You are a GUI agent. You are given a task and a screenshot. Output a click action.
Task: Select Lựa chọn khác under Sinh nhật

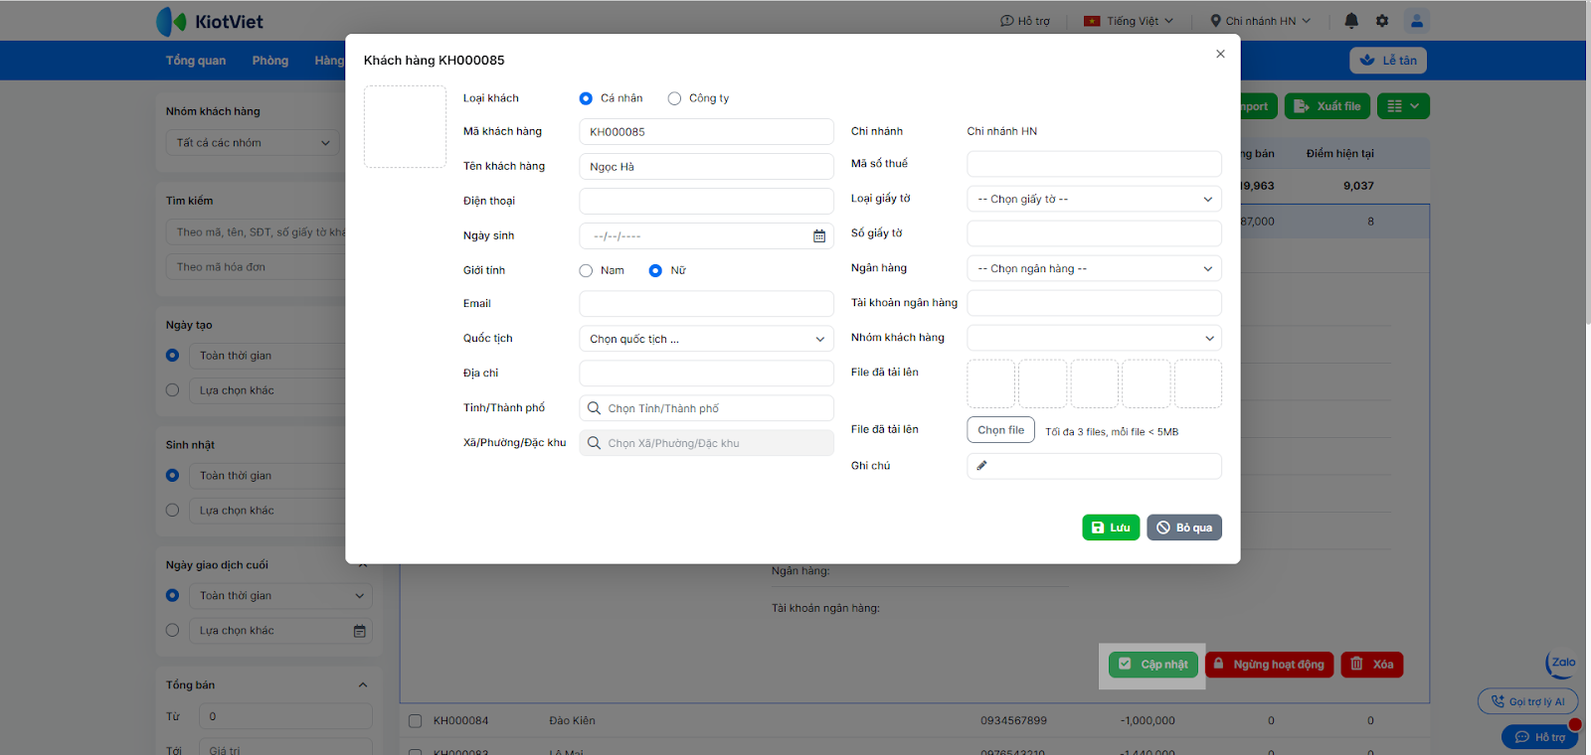tap(172, 511)
